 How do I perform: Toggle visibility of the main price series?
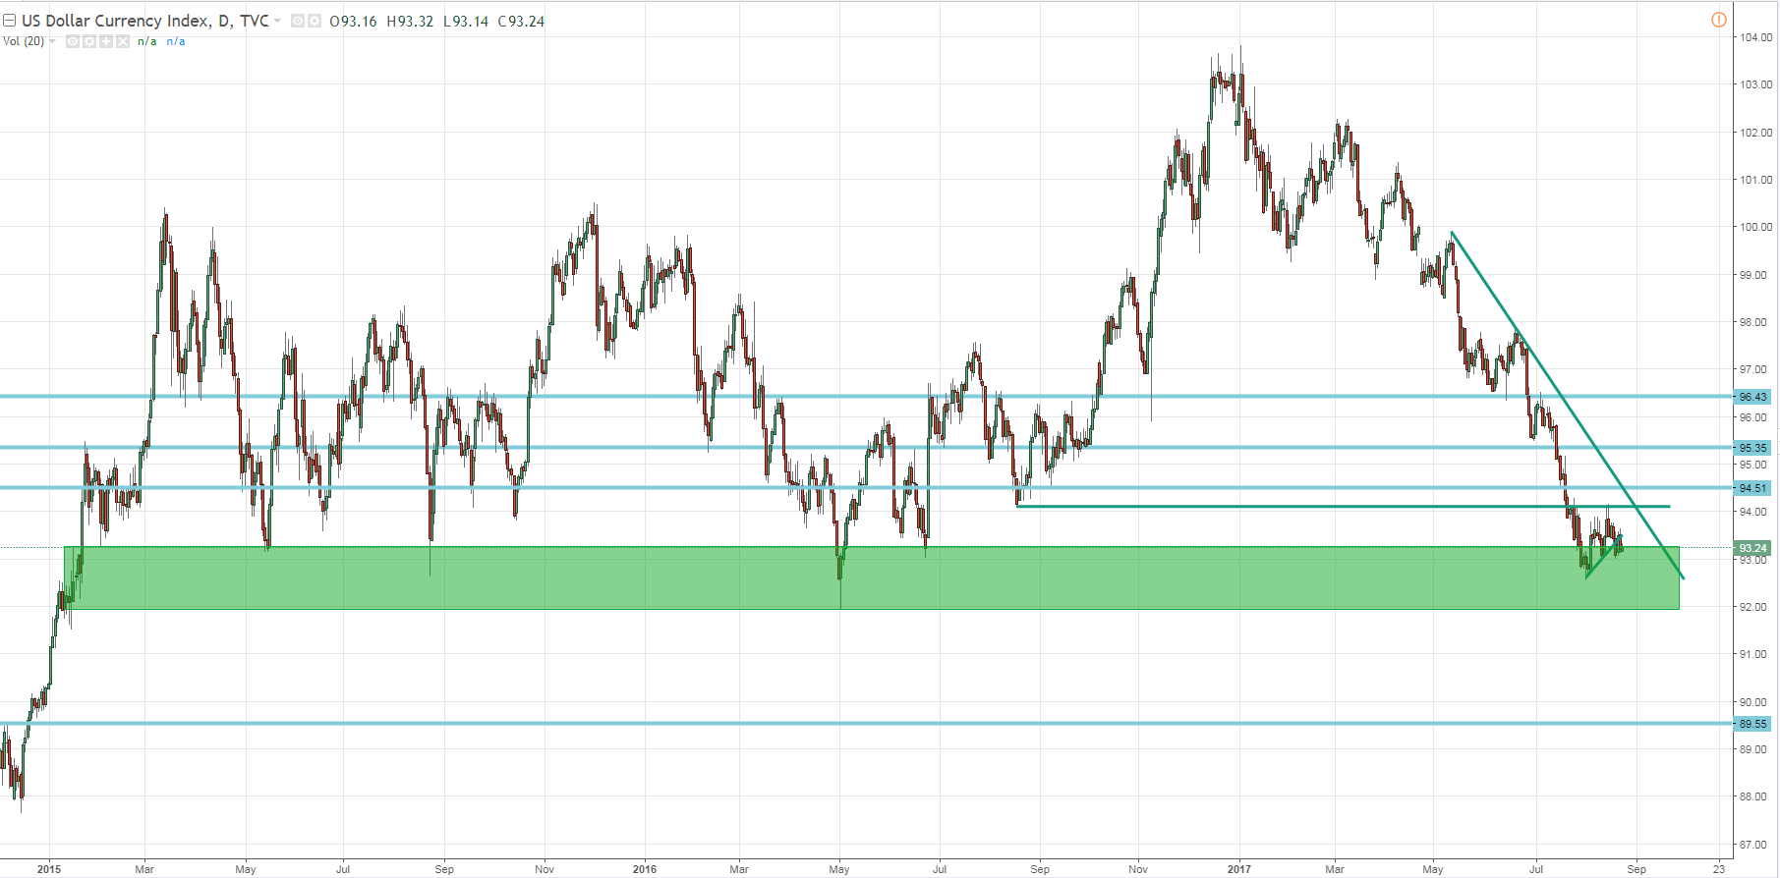298,21
